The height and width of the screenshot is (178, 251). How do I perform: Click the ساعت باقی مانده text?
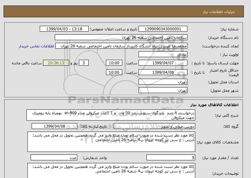[27, 63]
